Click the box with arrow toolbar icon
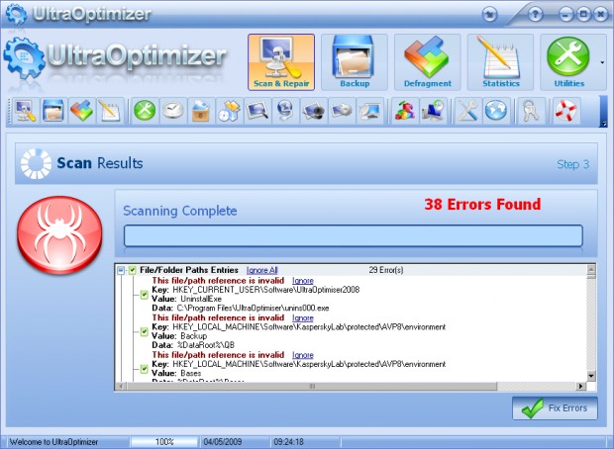Image resolution: width=614 pixels, height=449 pixels. [201, 111]
